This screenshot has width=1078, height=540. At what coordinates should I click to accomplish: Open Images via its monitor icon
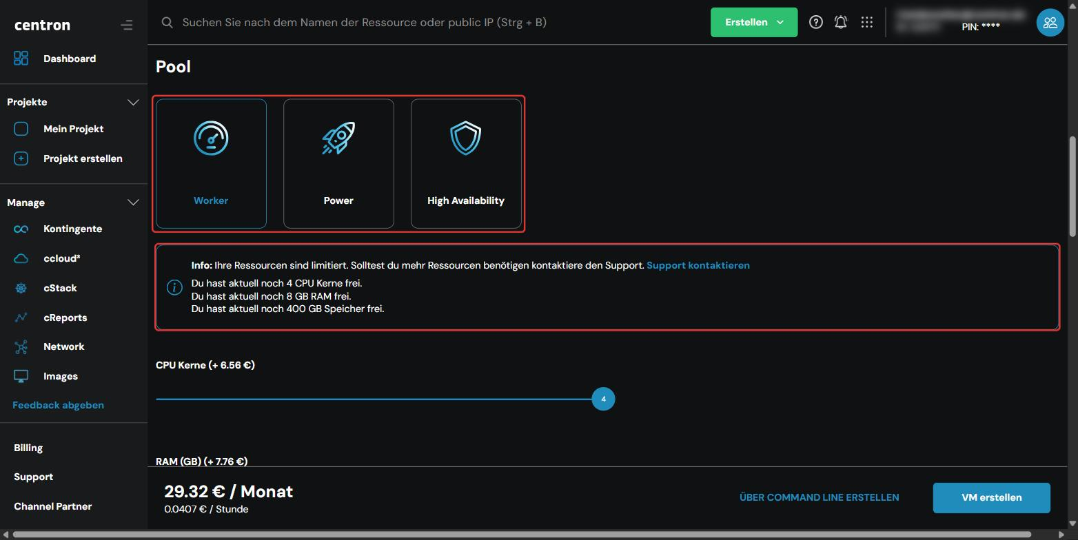(x=21, y=376)
